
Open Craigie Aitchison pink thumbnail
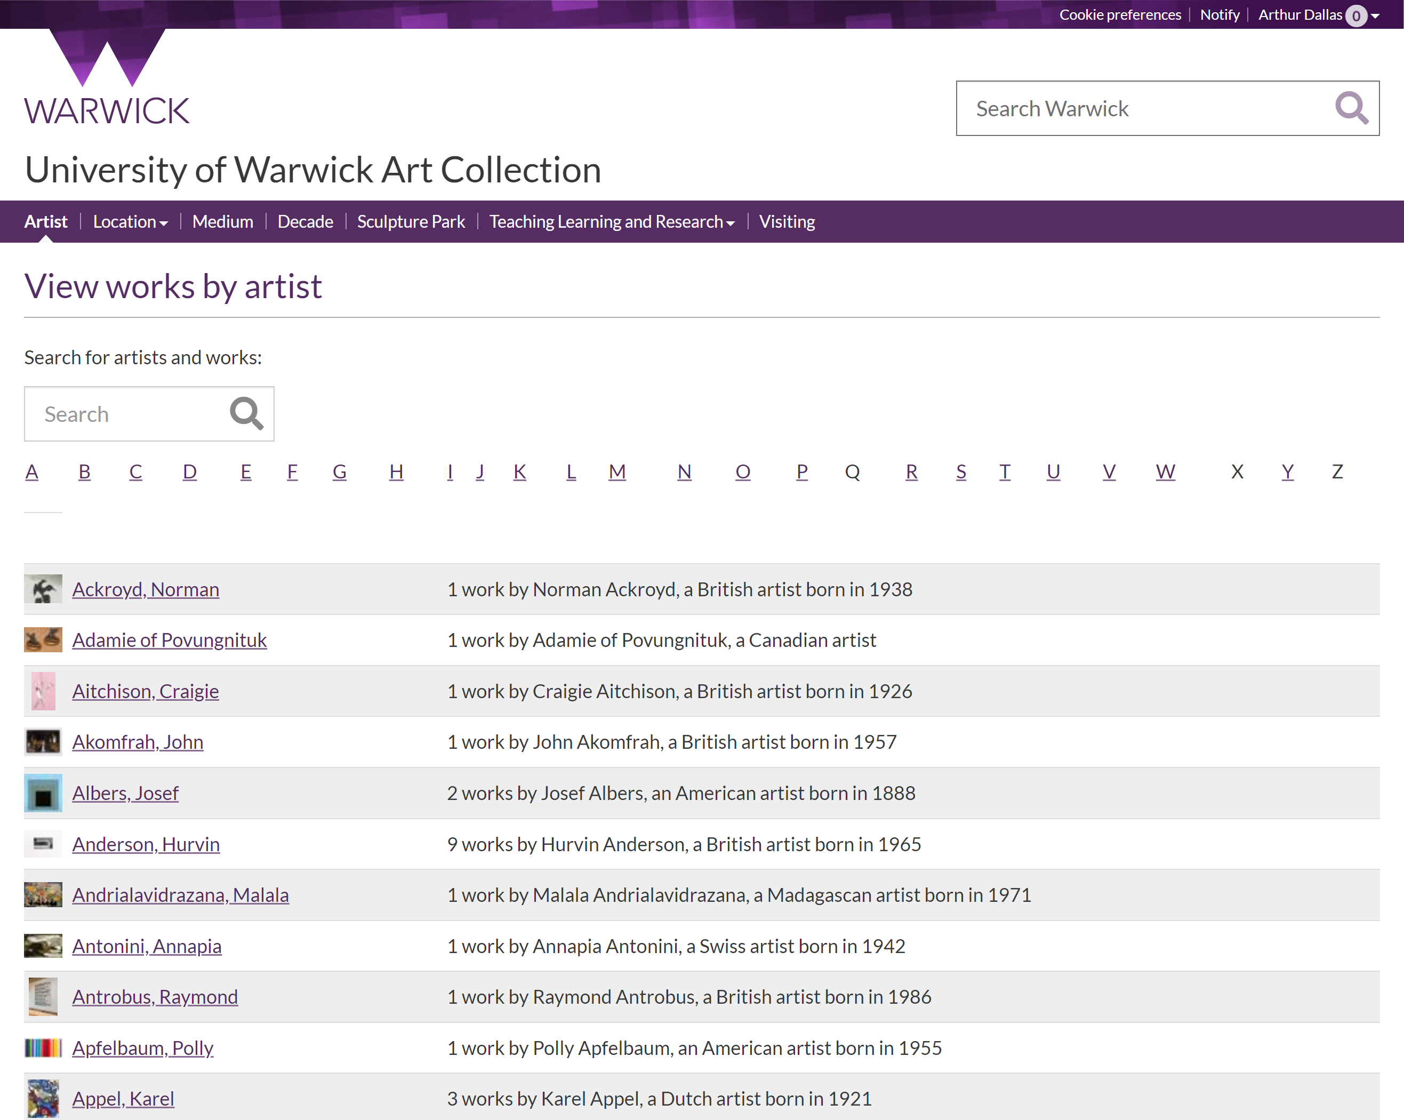click(x=43, y=691)
